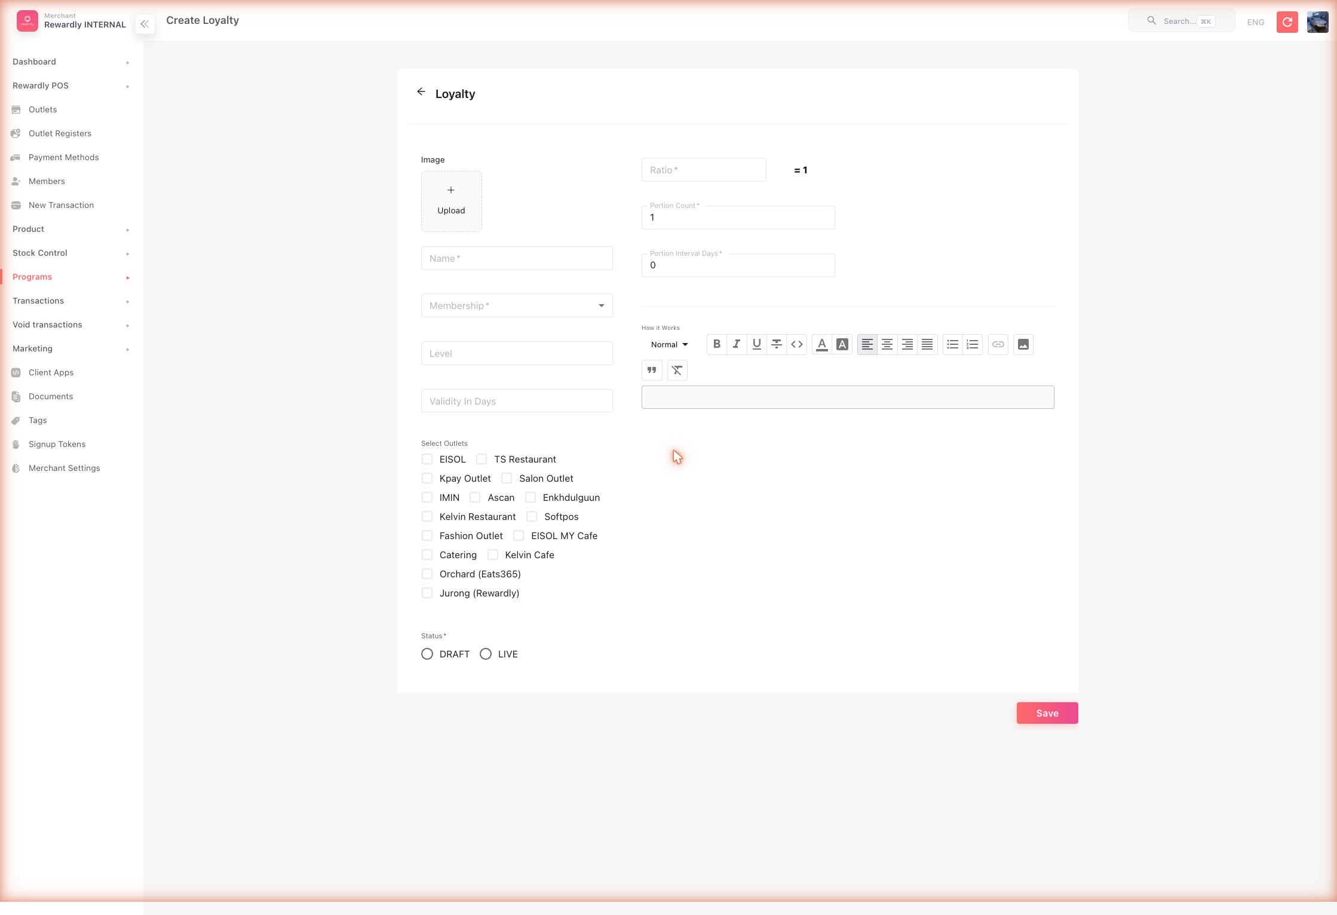Insert bulleted list
The image size is (1337, 915).
click(x=953, y=344)
